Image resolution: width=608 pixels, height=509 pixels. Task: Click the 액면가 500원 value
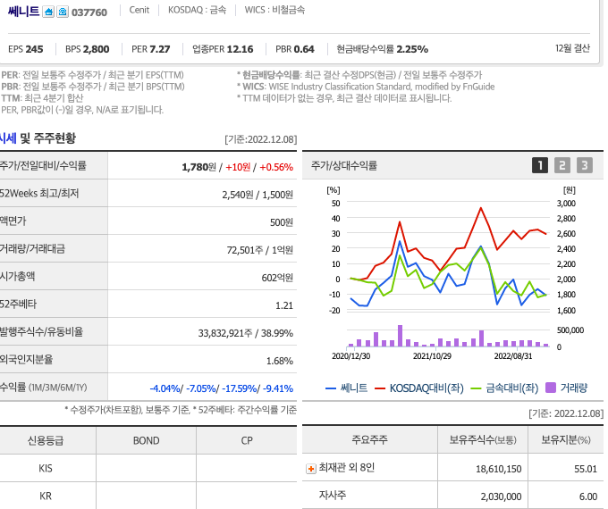point(281,222)
